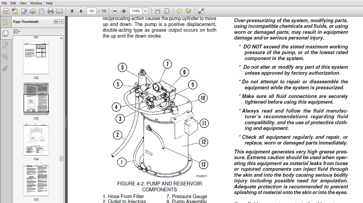
Task: Click the total page count '158' text
Action: (104, 11)
